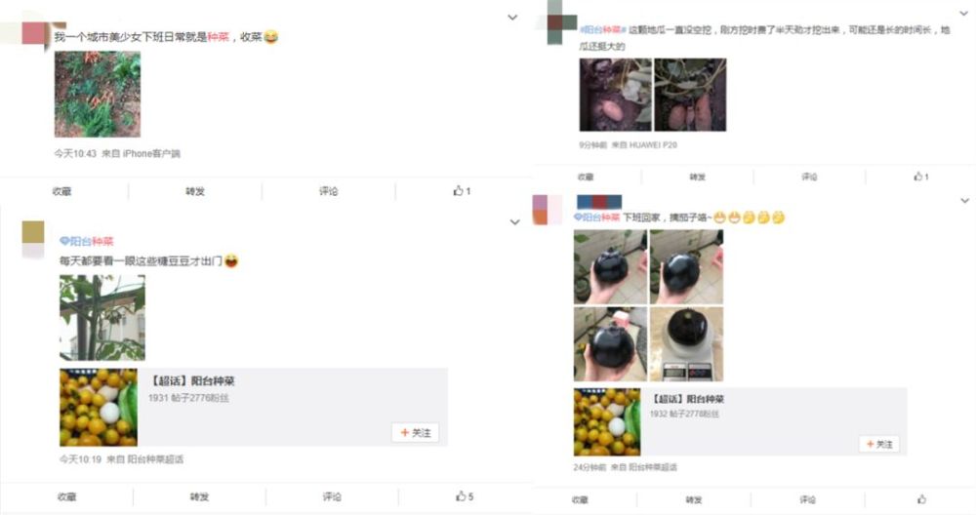Like the sweet potato post
Image resolution: width=976 pixels, height=515 pixels.
(921, 177)
